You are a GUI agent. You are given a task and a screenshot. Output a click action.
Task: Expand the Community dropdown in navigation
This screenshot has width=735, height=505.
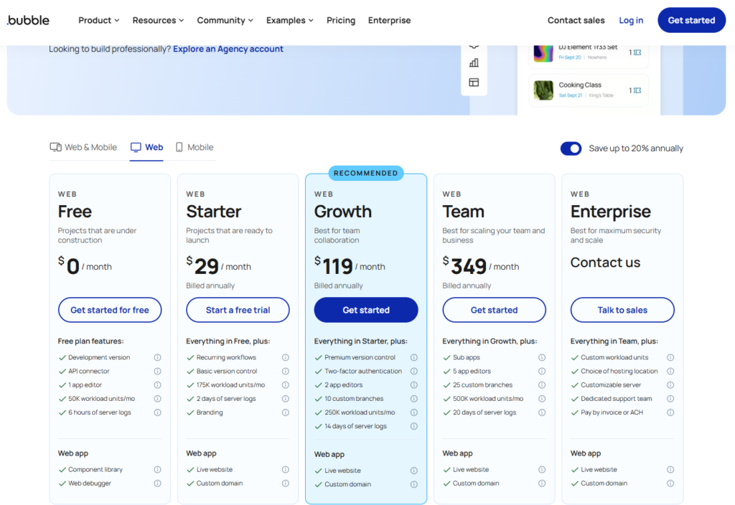click(x=225, y=20)
